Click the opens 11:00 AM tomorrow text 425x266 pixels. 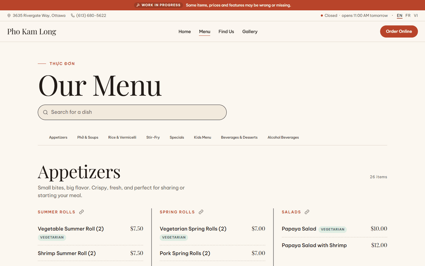[365, 16]
